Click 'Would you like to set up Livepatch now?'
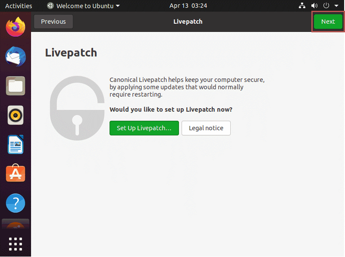This screenshot has width=345, height=257. pos(171,110)
